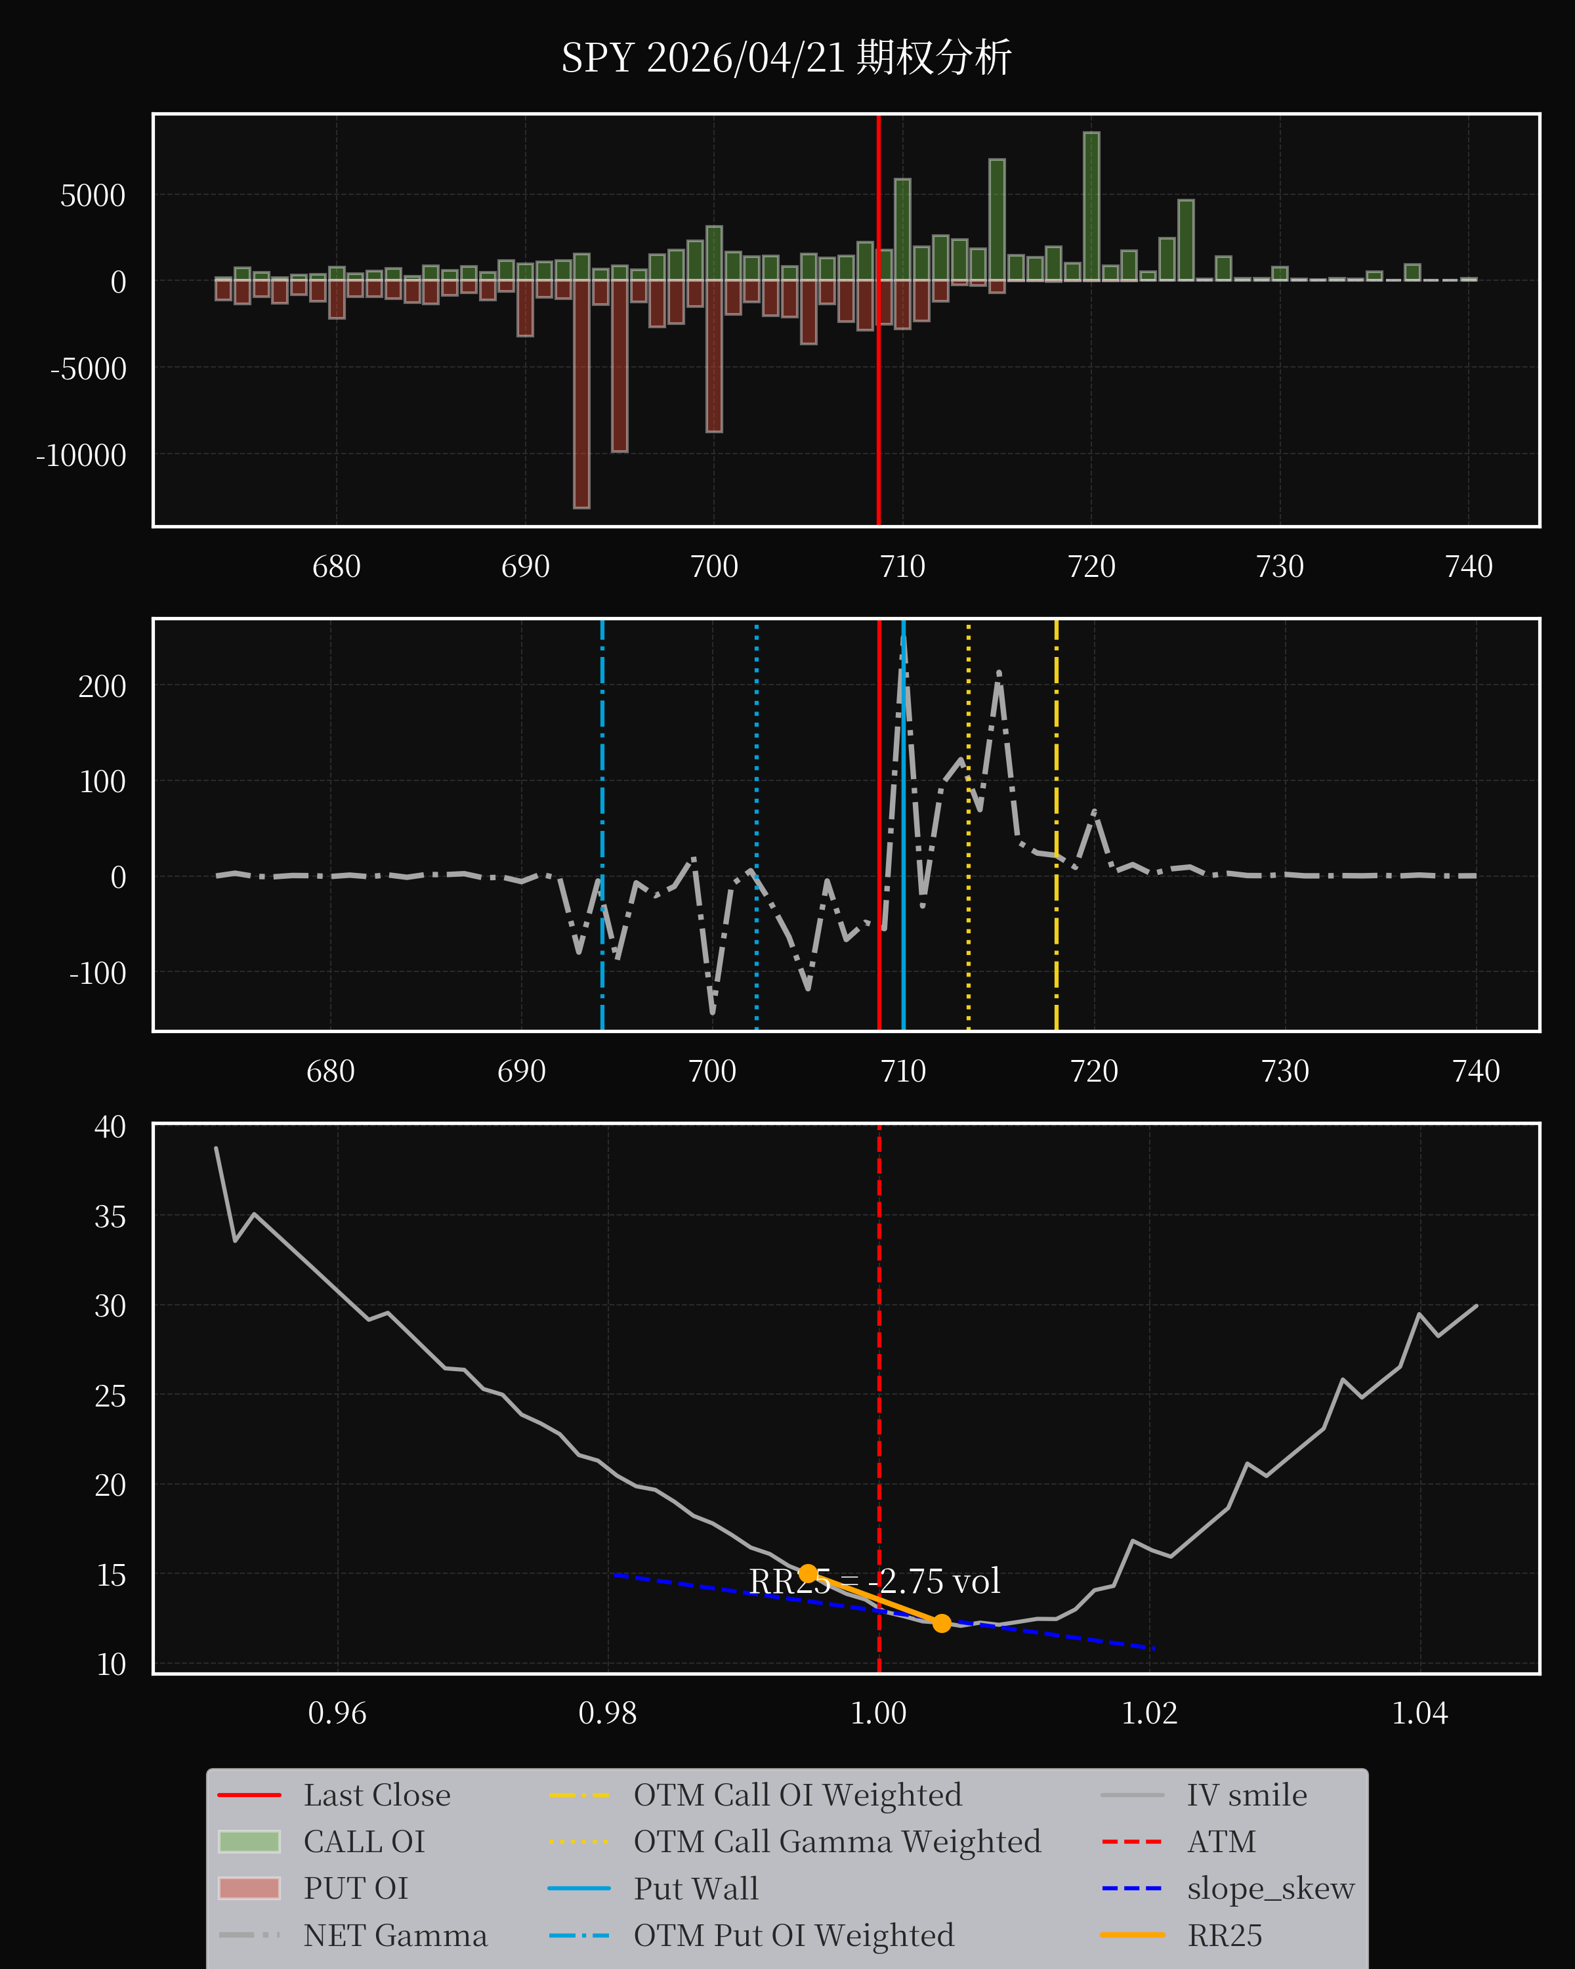The width and height of the screenshot is (1575, 1969).
Task: Click the 40 y-axis label in IV chart
Action: click(110, 1127)
